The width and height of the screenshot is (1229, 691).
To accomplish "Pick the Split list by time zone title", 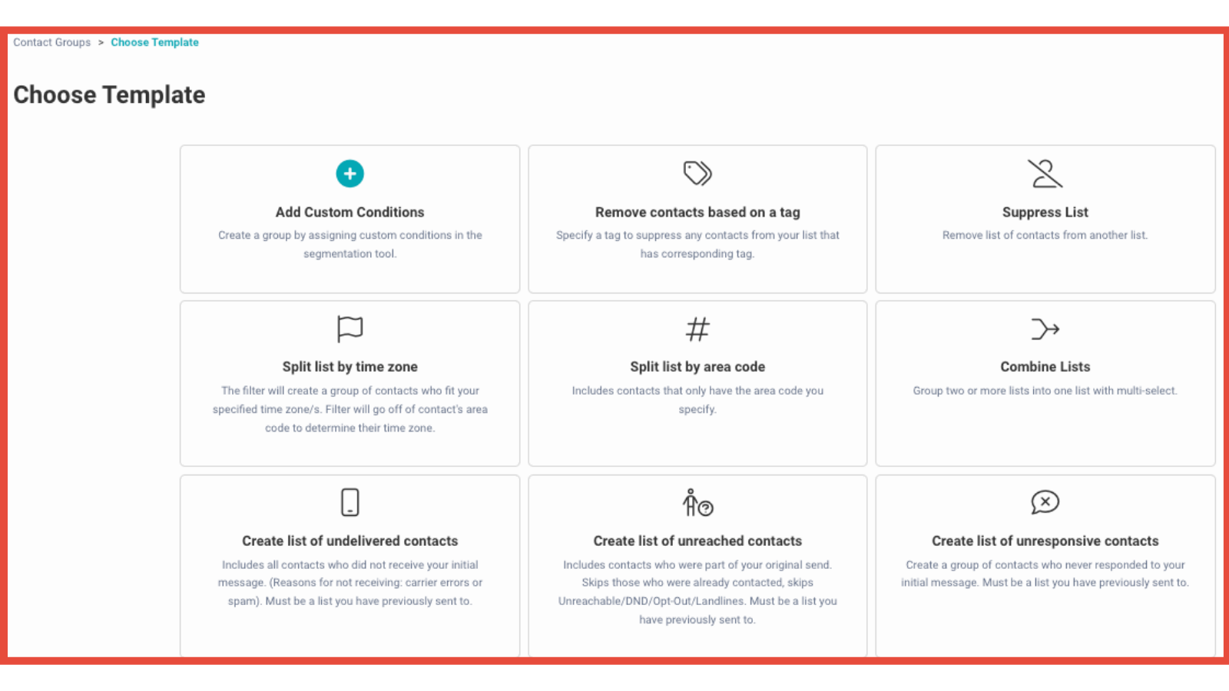I will 349,367.
